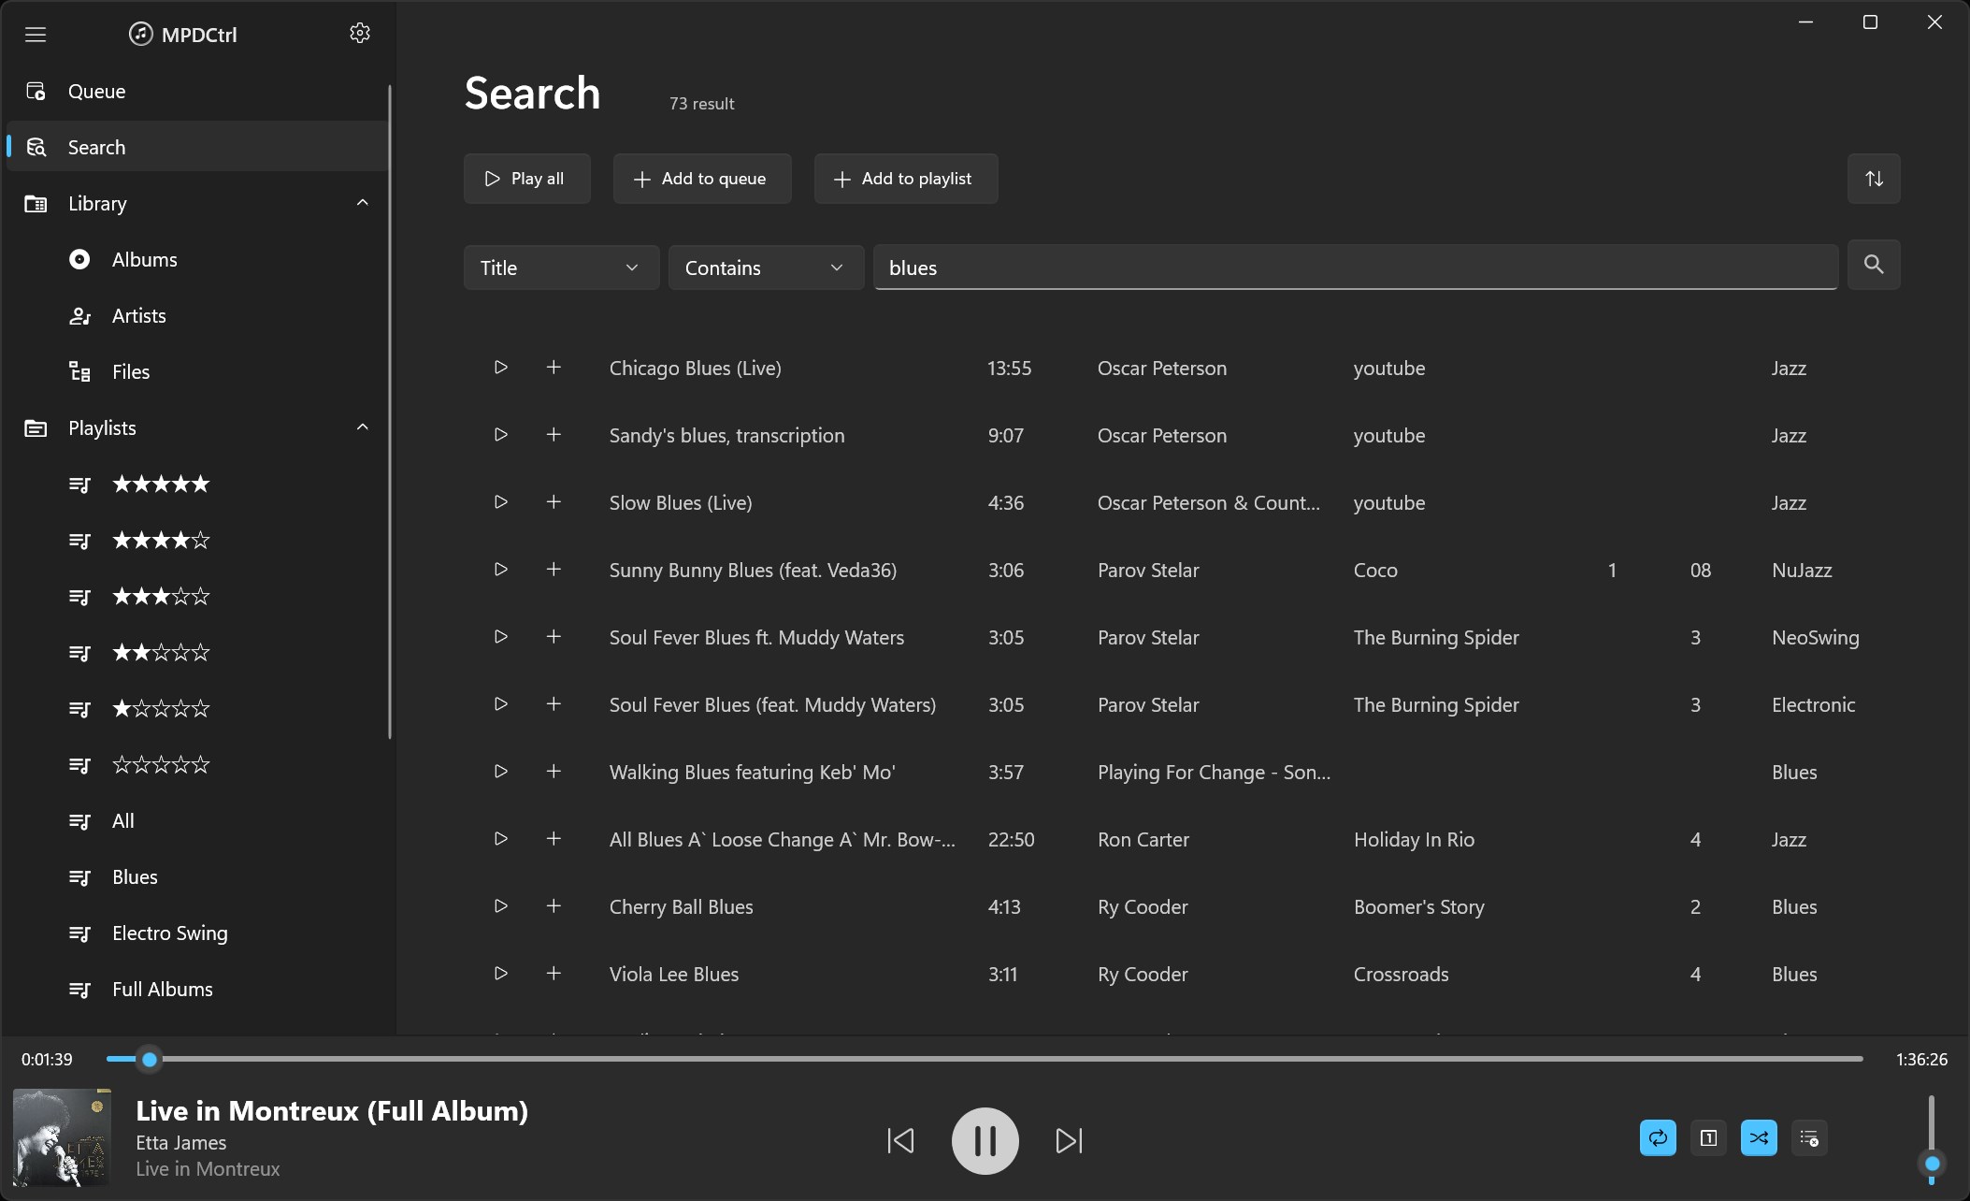
Task: Click the Etta James album art thumbnail
Action: 63,1137
